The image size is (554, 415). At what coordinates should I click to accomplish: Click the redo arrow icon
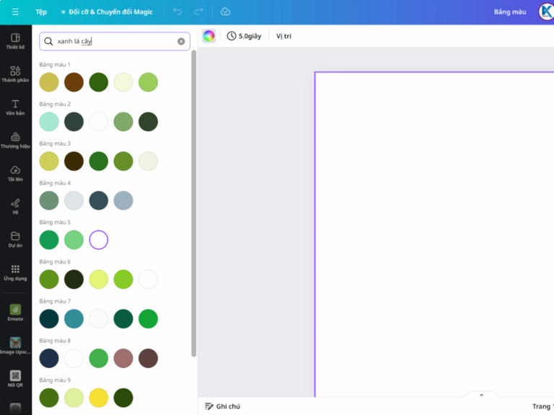(198, 12)
